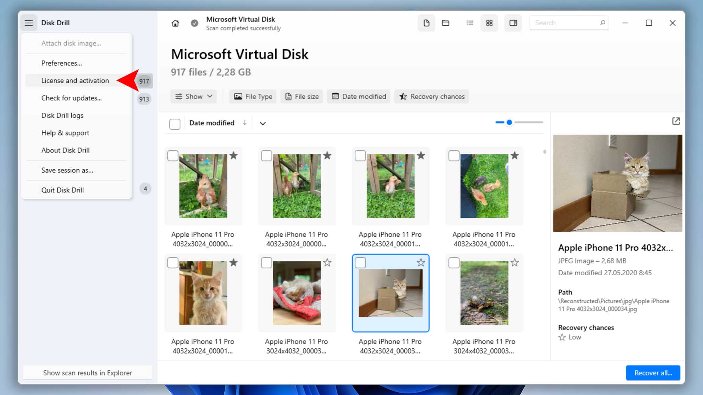This screenshot has height=395, width=703.
Task: Star the second chicken photo thumbnail
Action: coord(327,156)
